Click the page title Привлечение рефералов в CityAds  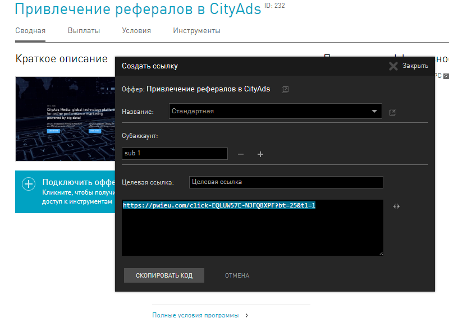pos(138,8)
